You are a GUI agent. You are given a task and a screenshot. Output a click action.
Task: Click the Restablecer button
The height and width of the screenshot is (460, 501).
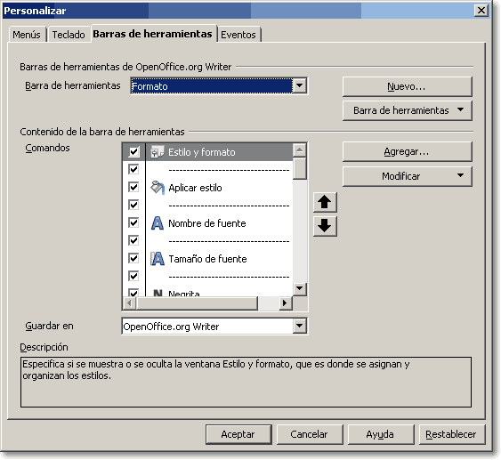click(x=451, y=434)
